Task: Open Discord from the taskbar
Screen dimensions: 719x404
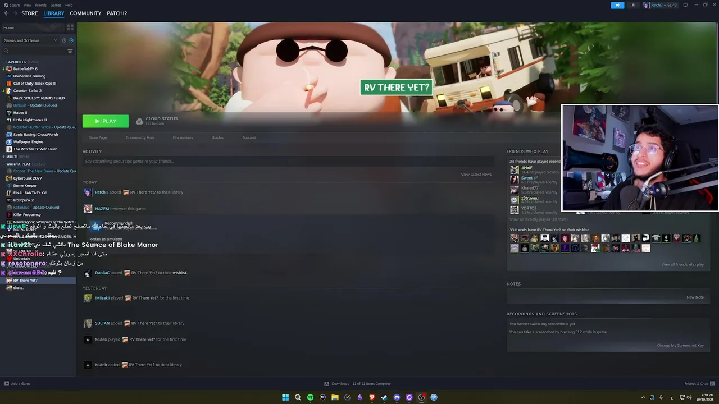Action: 397,397
